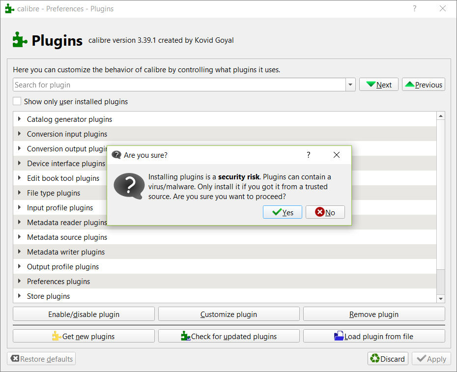Image resolution: width=457 pixels, height=372 pixels.
Task: Expand Conversion input plugins
Action: point(19,134)
